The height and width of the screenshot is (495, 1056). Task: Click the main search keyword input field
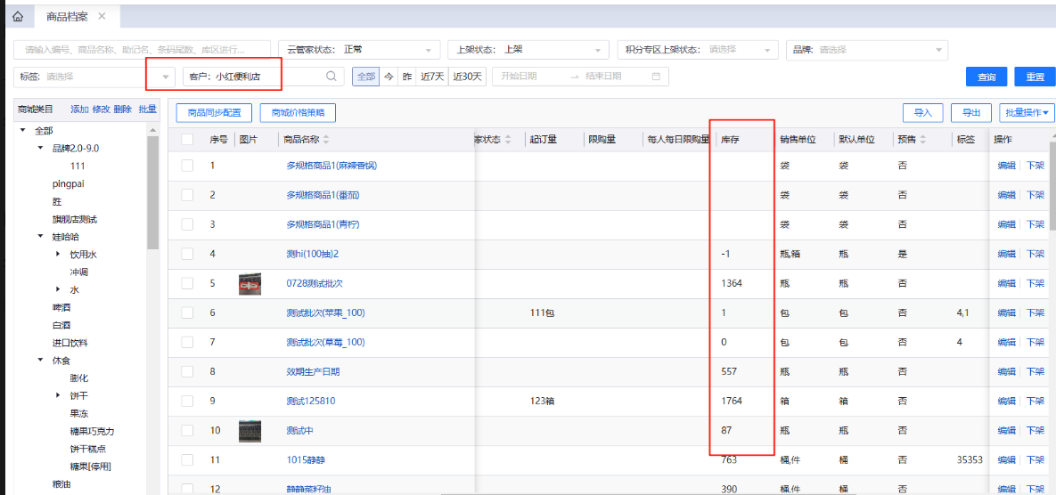(x=143, y=50)
